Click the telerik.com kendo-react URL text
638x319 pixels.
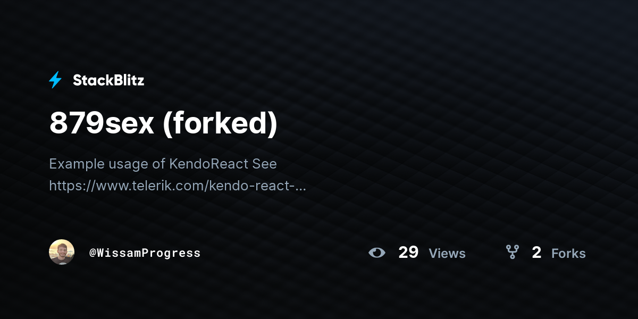click(178, 186)
